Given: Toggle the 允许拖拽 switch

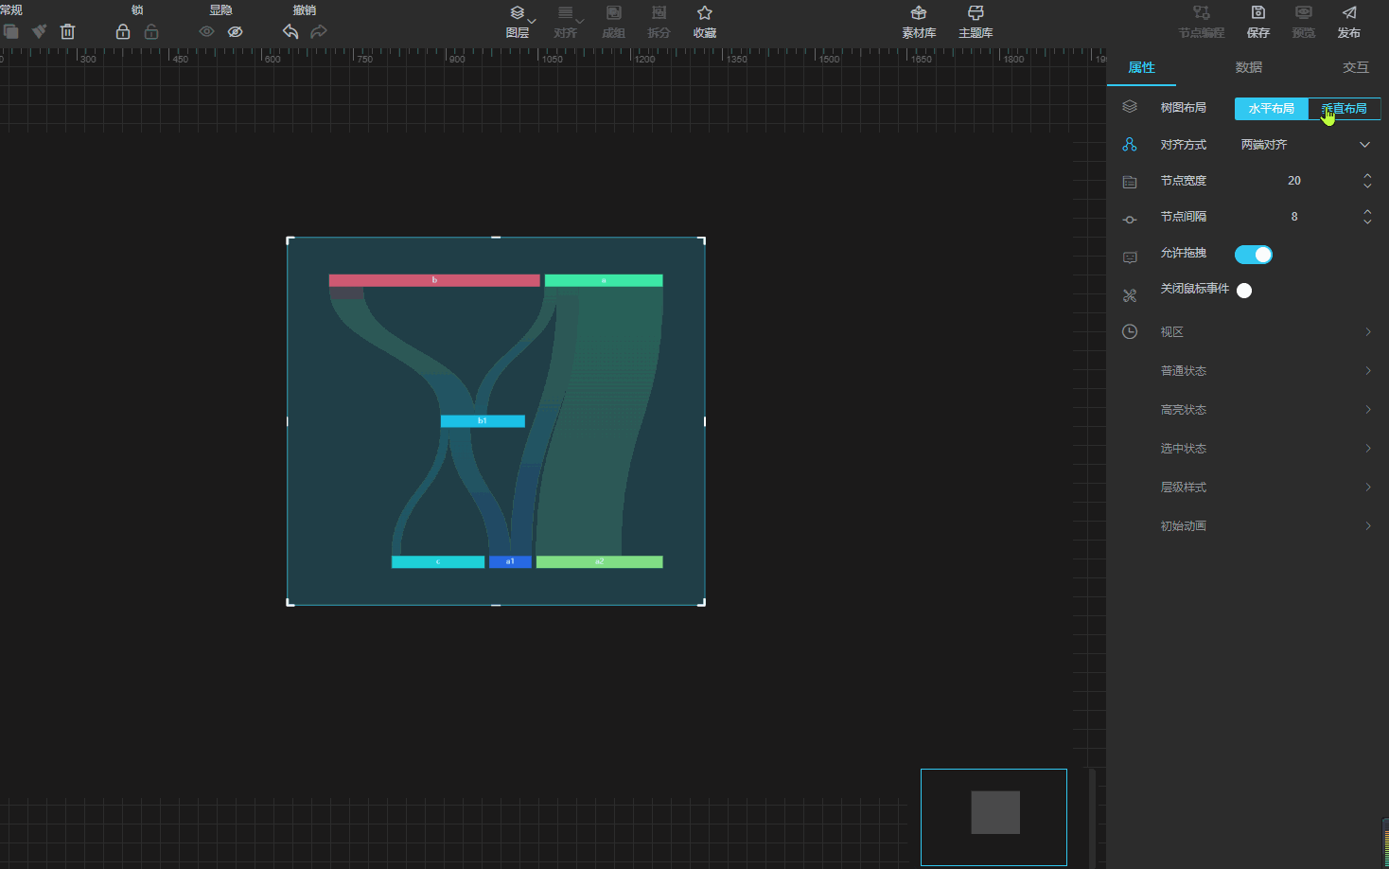Looking at the screenshot, I should coord(1254,255).
